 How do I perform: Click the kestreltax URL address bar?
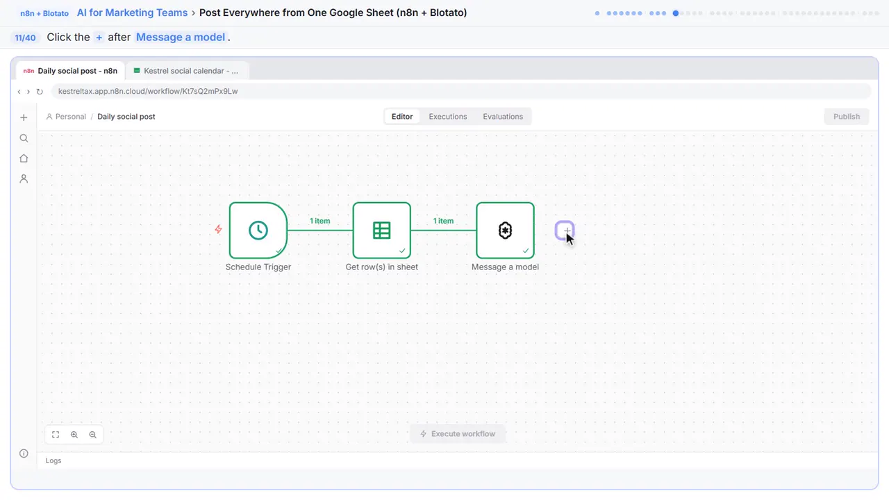pos(460,91)
